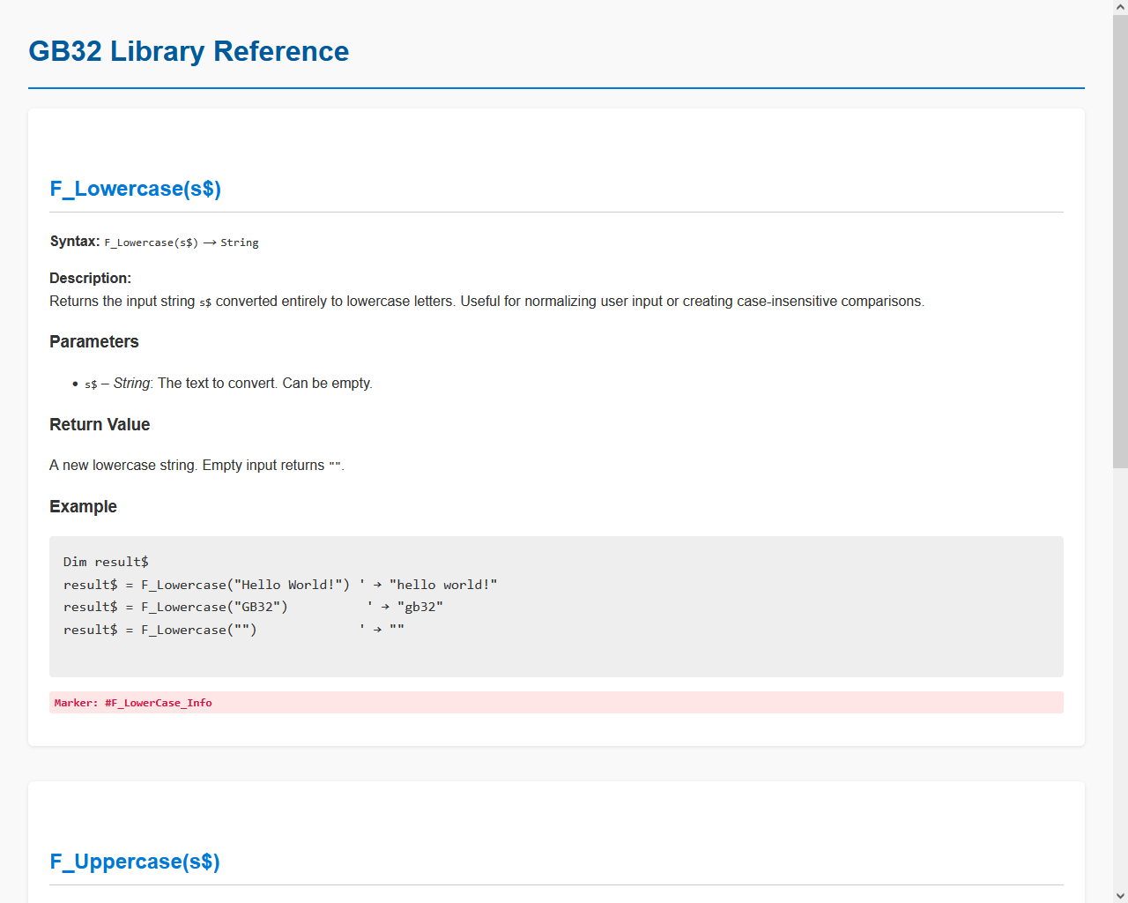This screenshot has width=1128, height=903.
Task: Click the Parameters heading
Action: click(94, 342)
